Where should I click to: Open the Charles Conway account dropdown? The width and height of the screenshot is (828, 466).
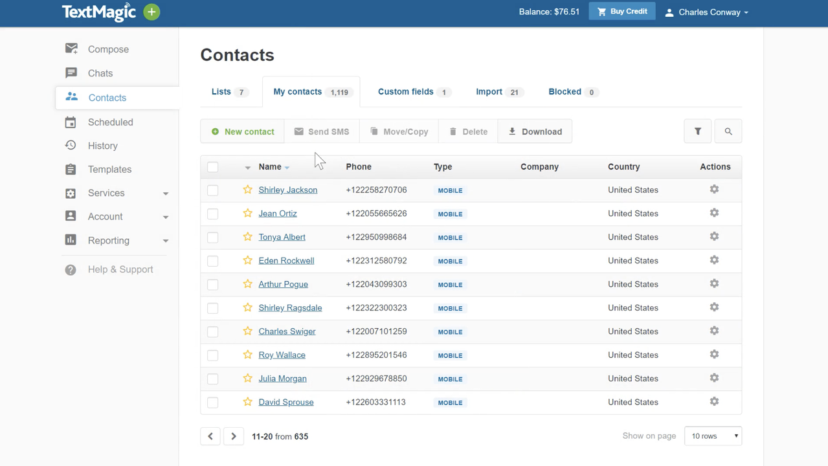click(706, 12)
